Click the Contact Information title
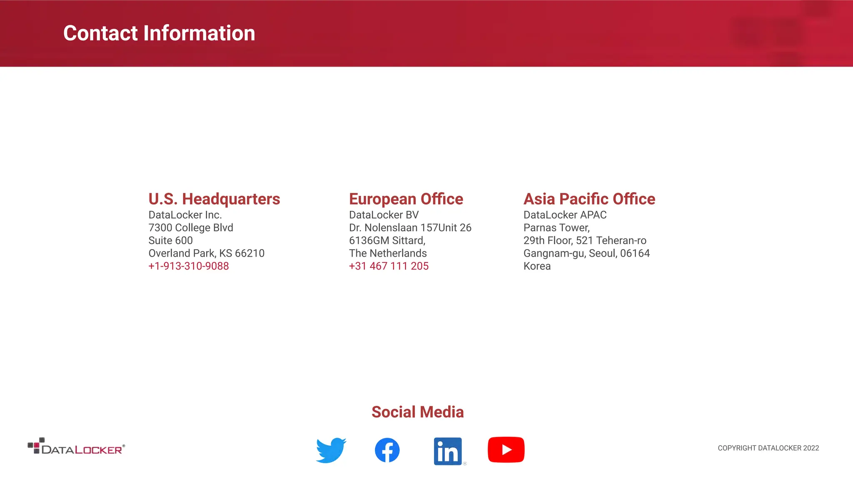853x480 pixels. tap(159, 33)
